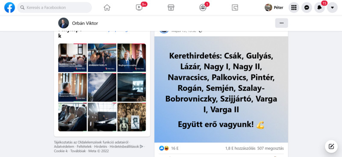Open the Groups icon

[x=203, y=8]
